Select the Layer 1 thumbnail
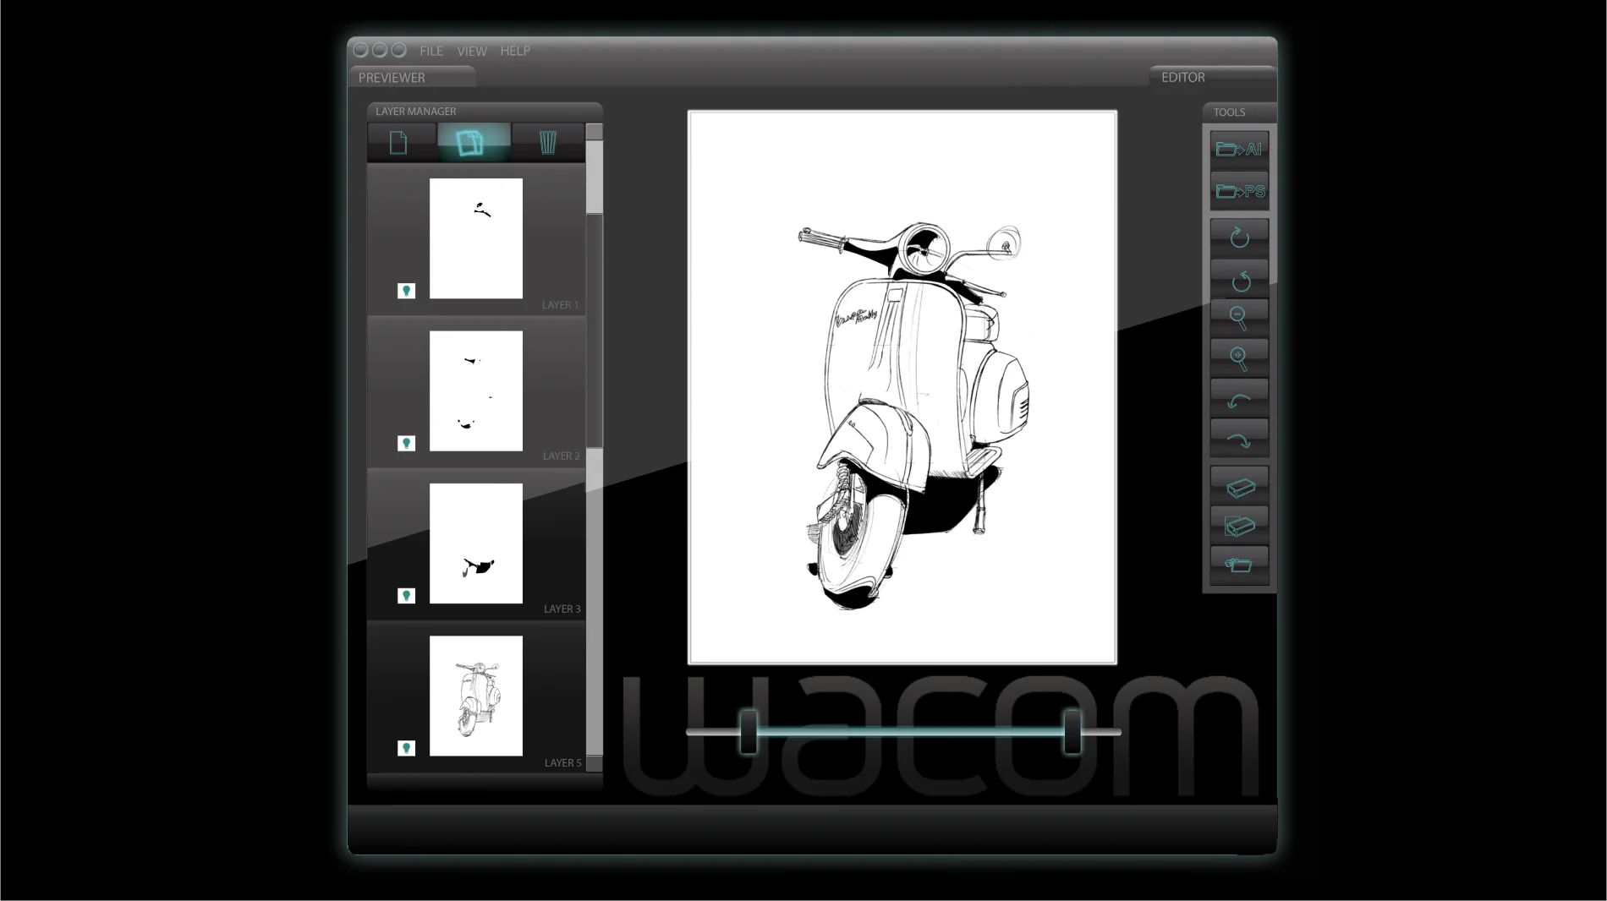1607x901 pixels. [x=476, y=238]
